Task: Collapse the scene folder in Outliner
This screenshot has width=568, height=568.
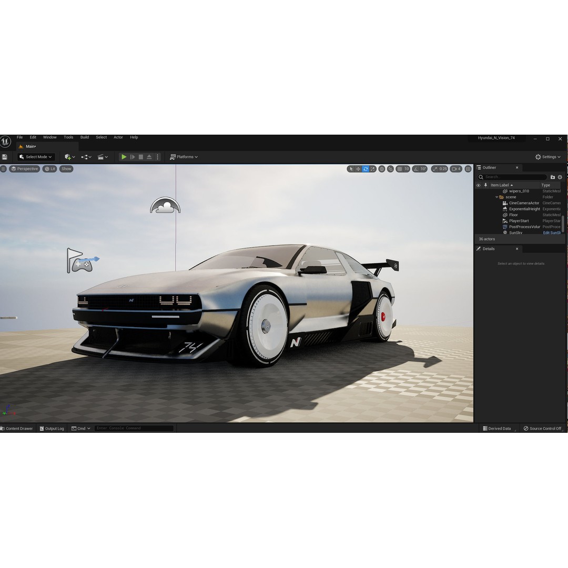Action: pos(496,197)
